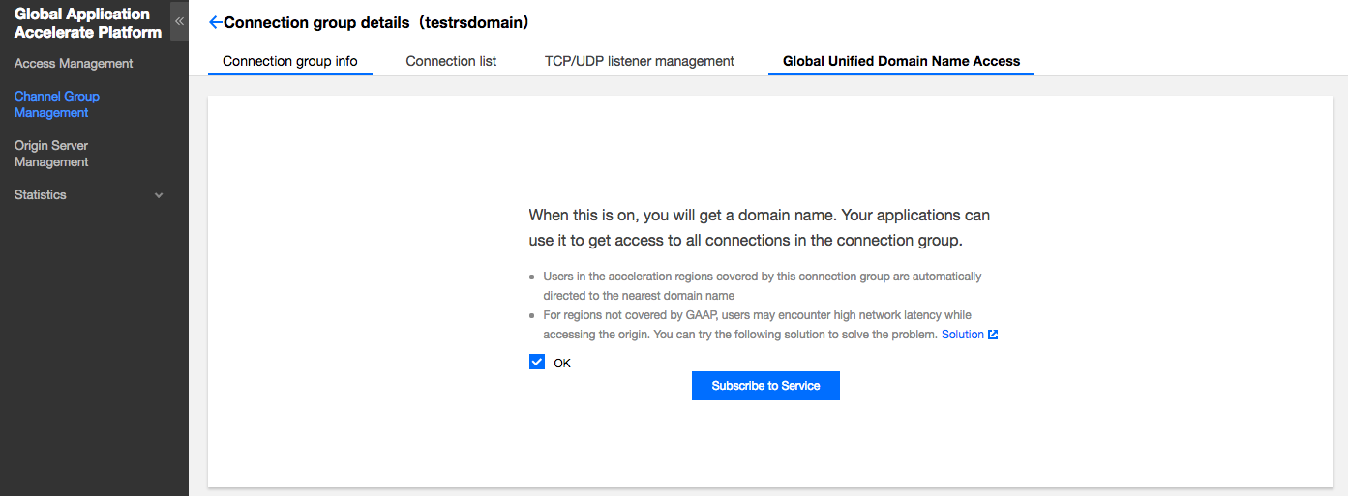Click the external link icon next to Solution
This screenshot has height=496, width=1348.
[x=993, y=335]
